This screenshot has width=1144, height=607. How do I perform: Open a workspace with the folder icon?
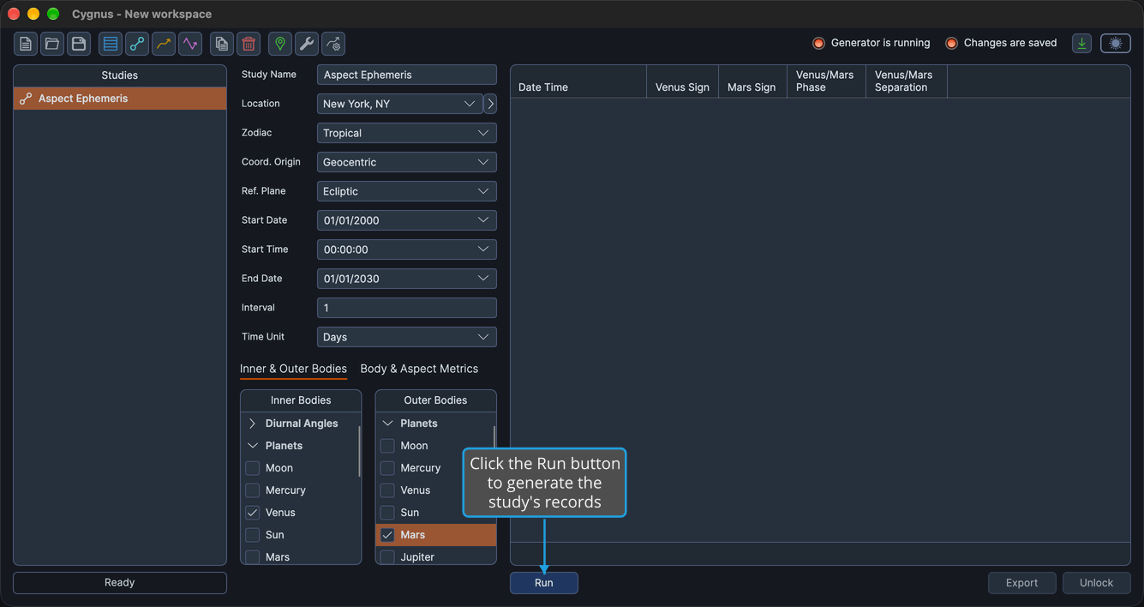[x=52, y=44]
